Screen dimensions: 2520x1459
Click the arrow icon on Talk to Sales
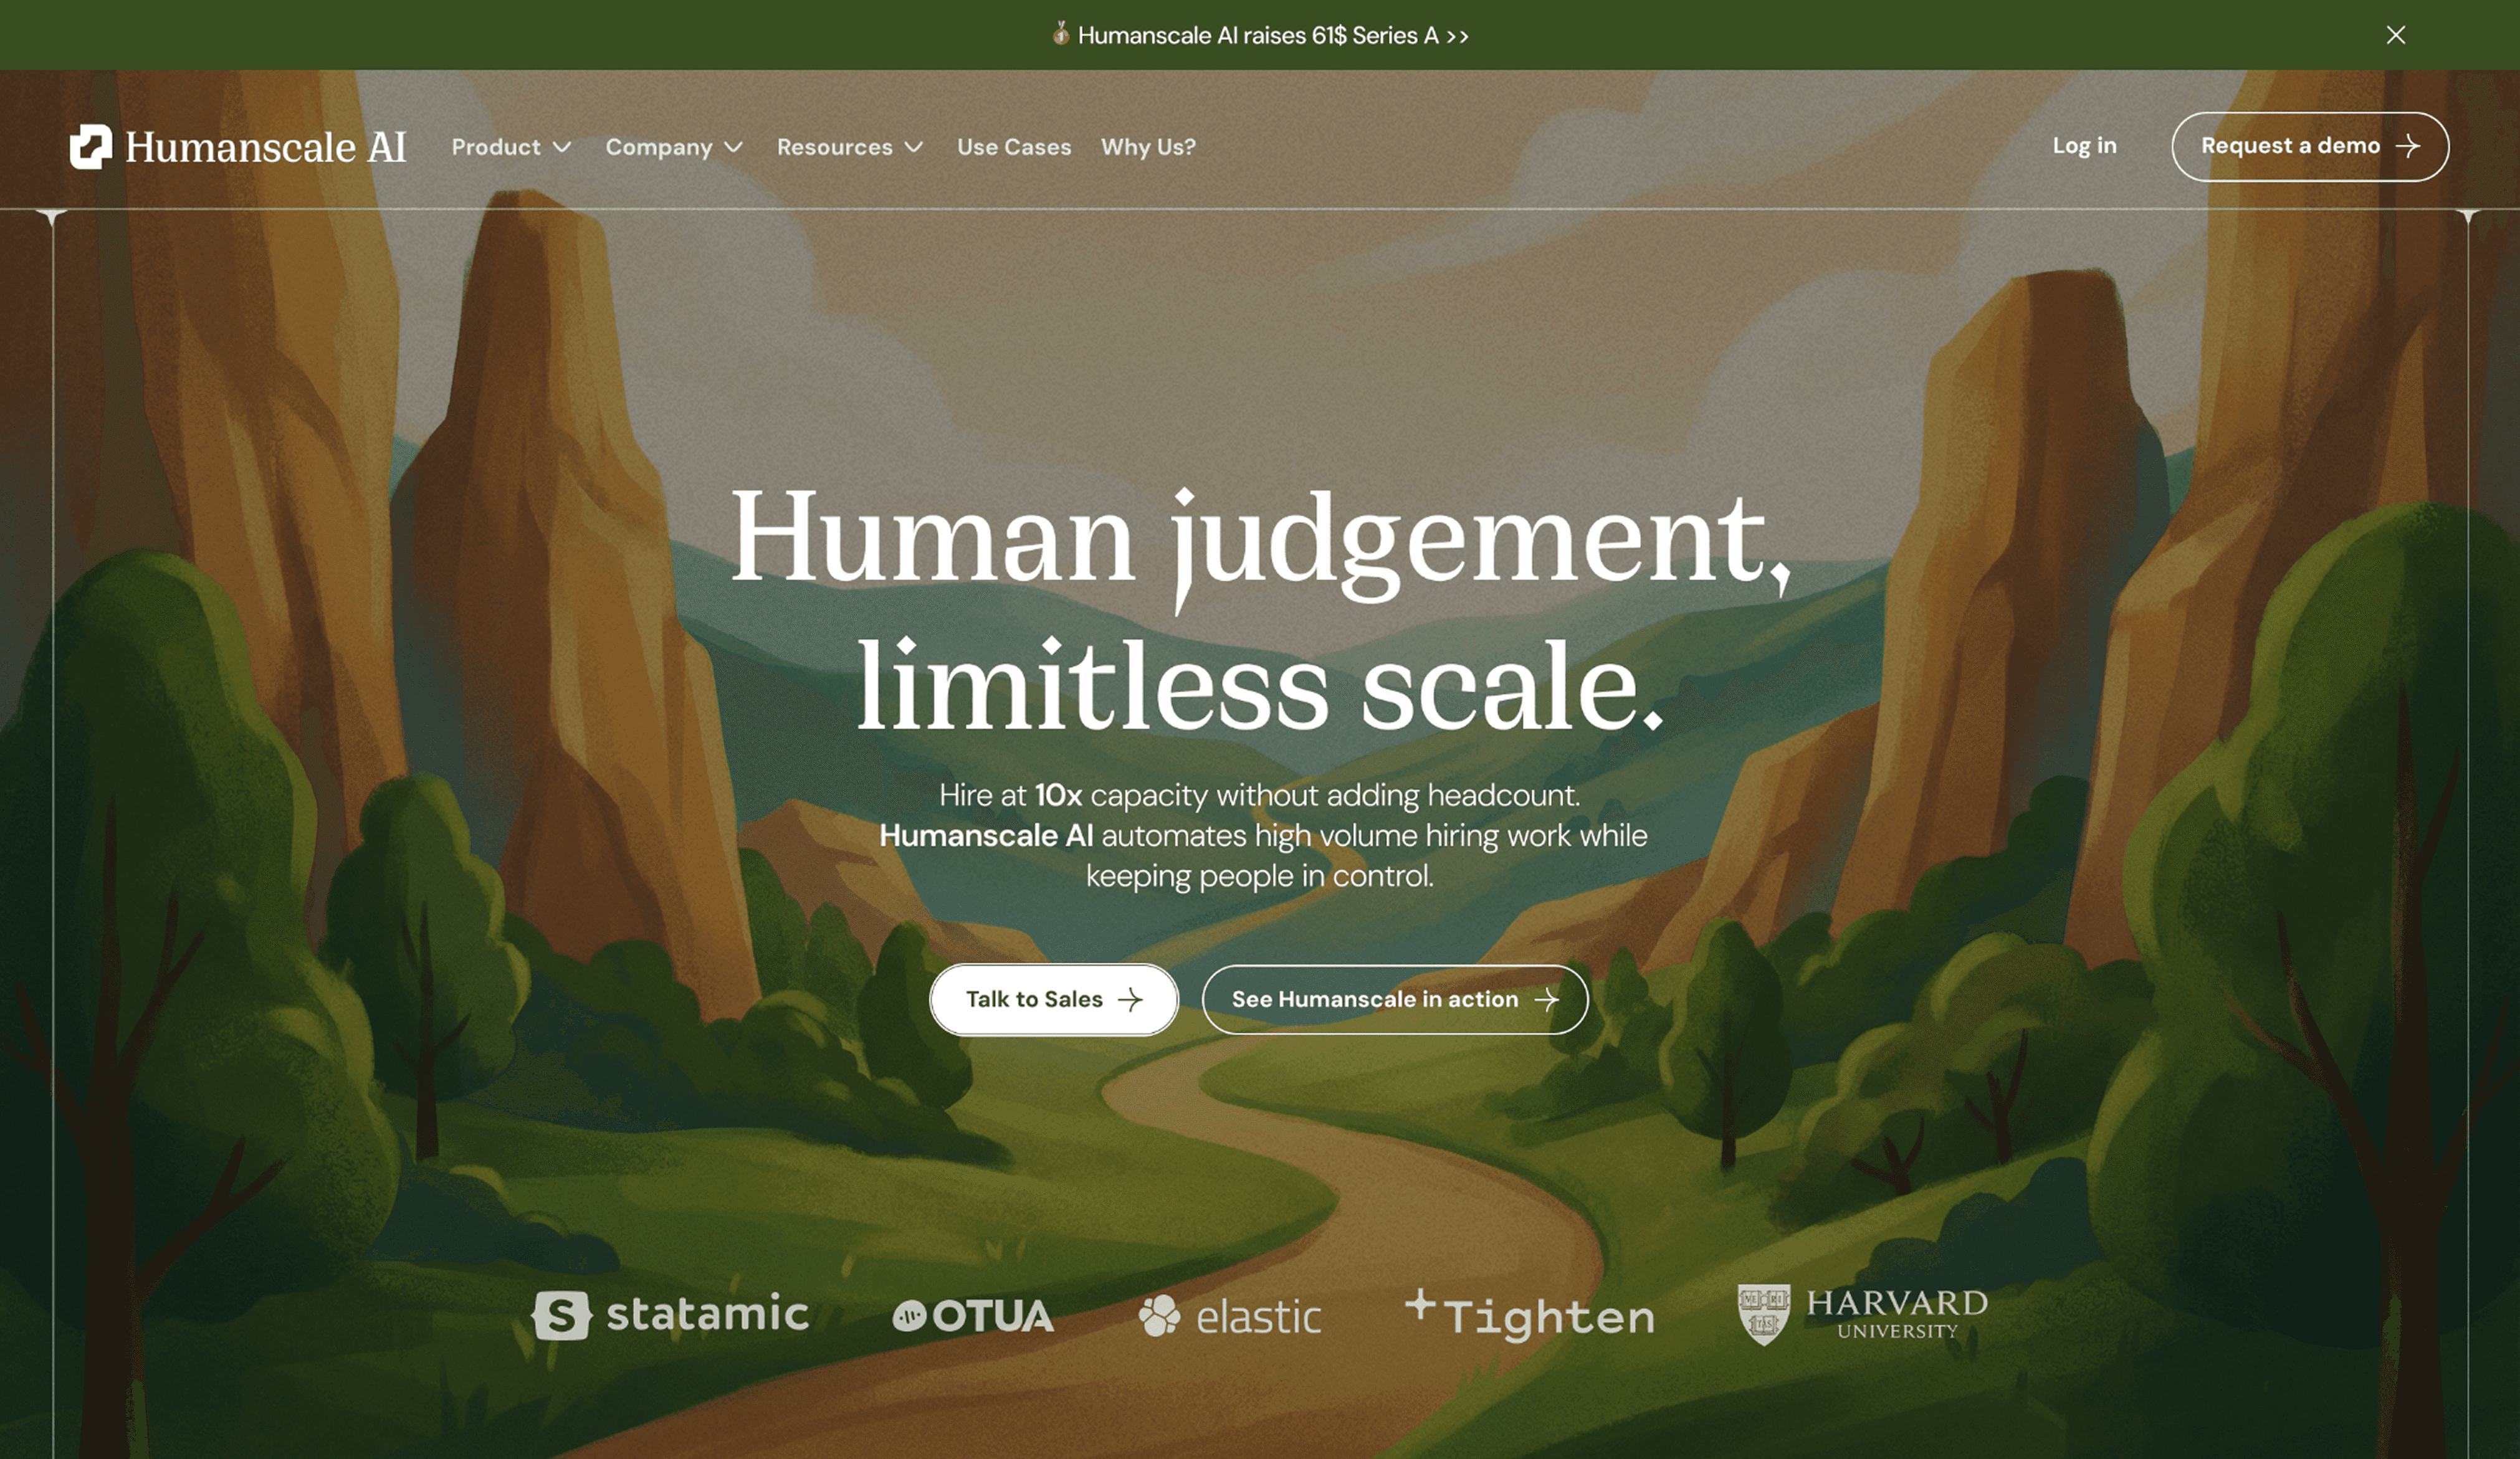(1130, 1000)
